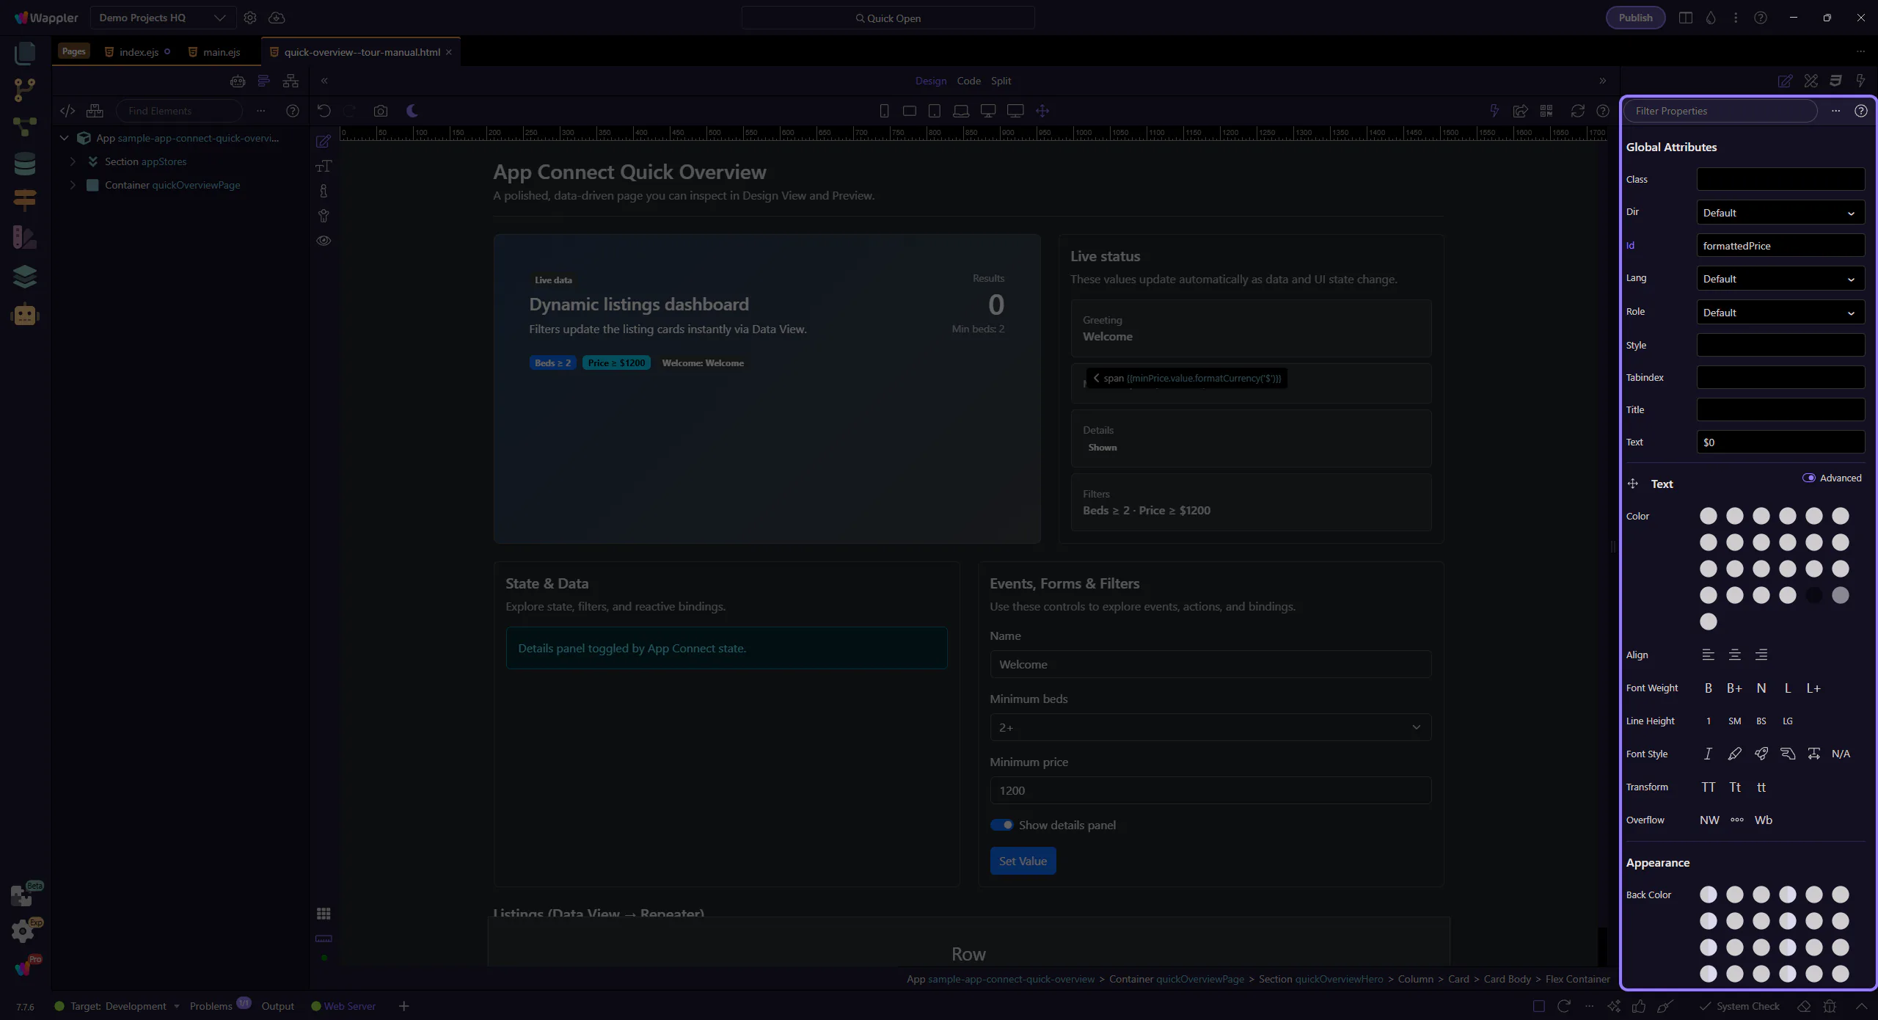This screenshot has height=1020, width=1878.
Task: Open the Demo Projects HQ project dropdown
Action: pyautogui.click(x=163, y=18)
